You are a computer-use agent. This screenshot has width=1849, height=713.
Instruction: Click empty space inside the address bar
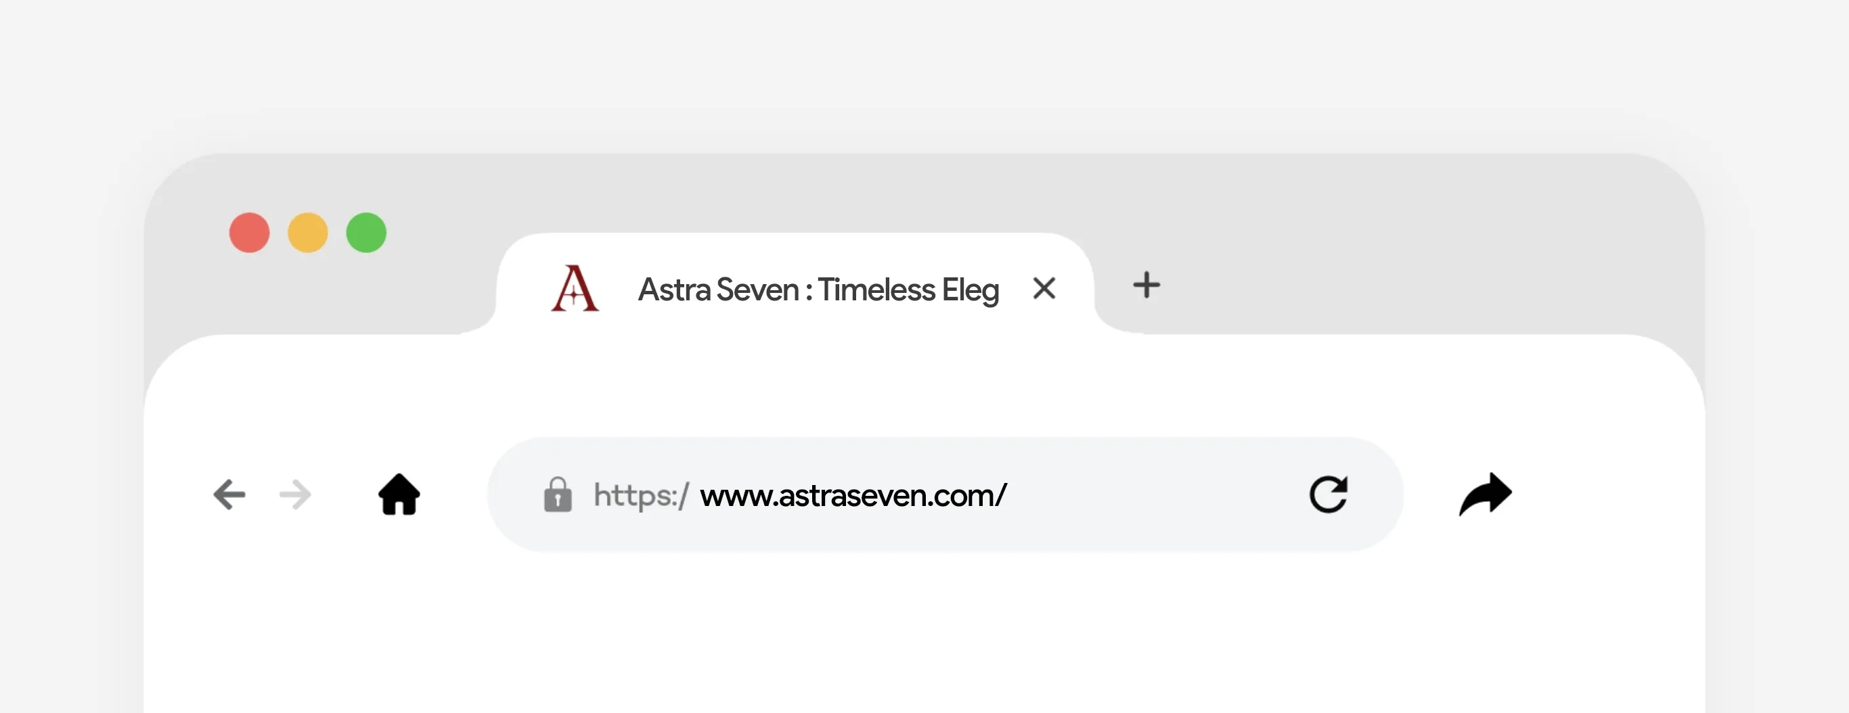pyautogui.click(x=1149, y=495)
